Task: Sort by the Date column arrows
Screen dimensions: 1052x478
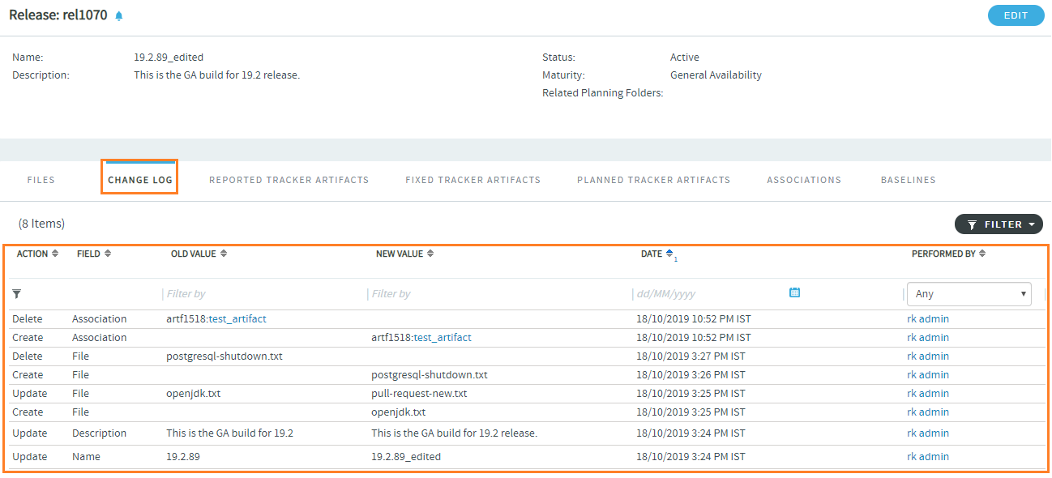Action: point(669,254)
